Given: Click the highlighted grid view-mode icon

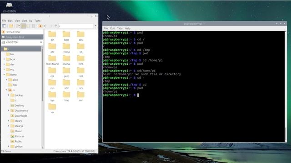Looking at the screenshot, I should 23,26.
